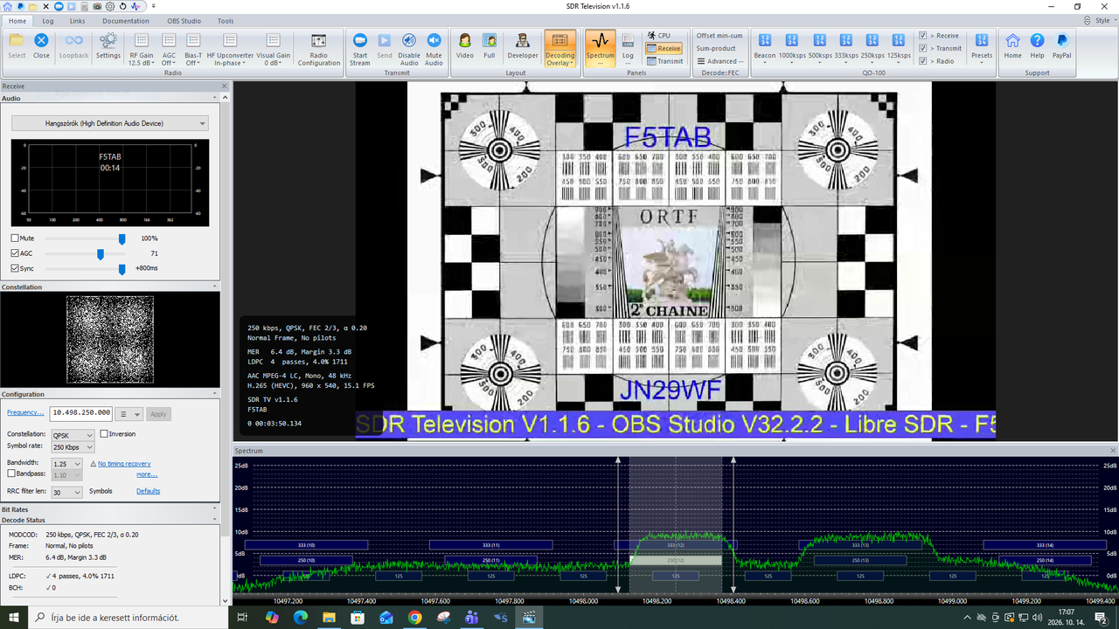Toggle the AGC checkbox in Audio panel
The height and width of the screenshot is (629, 1119).
(x=15, y=253)
